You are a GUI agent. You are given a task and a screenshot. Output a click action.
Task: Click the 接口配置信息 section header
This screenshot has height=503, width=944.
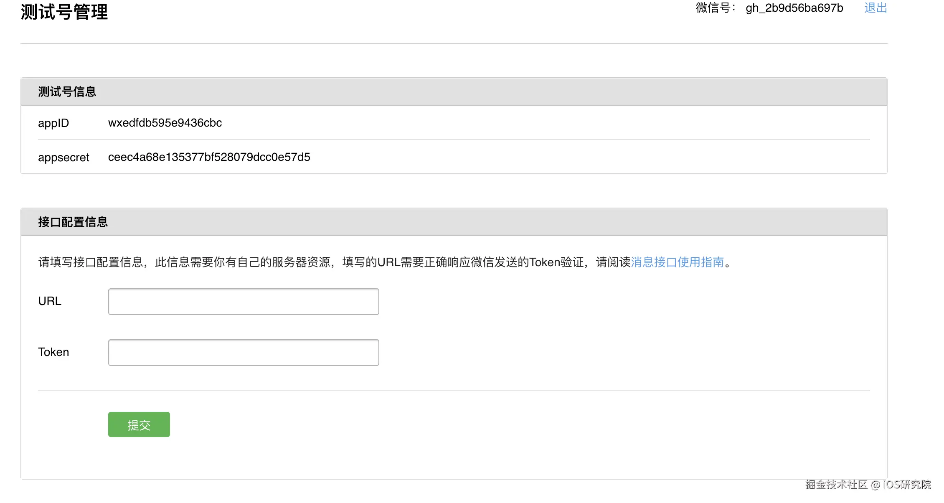tap(73, 222)
